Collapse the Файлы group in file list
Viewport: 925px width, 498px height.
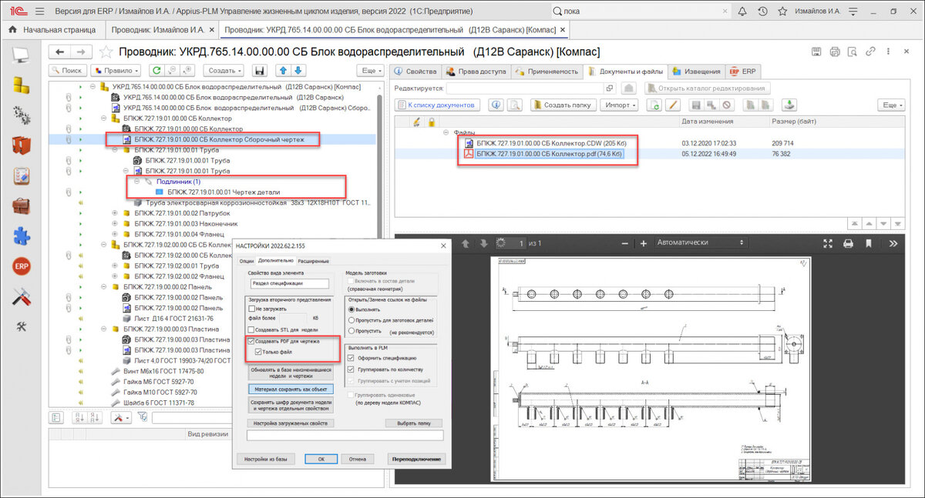click(x=446, y=132)
